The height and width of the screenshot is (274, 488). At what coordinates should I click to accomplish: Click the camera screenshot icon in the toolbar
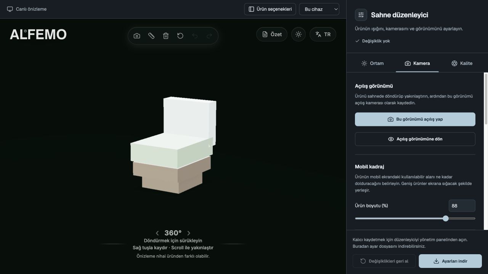pyautogui.click(x=137, y=36)
